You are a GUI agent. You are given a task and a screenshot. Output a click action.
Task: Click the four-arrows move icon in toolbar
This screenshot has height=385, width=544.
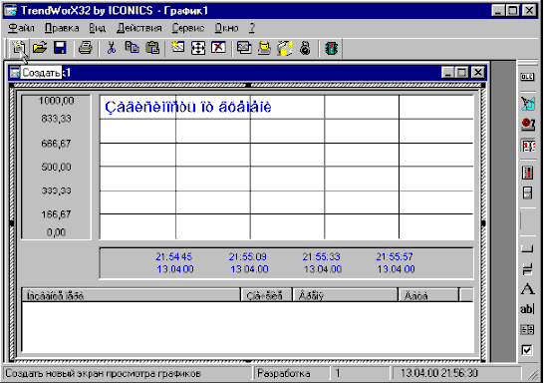coord(198,48)
